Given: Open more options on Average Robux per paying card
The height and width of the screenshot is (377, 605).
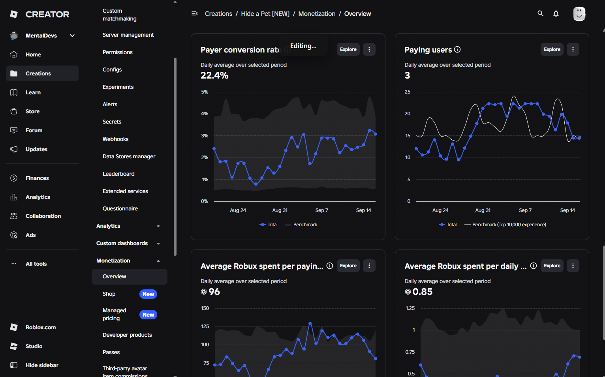Looking at the screenshot, I should point(369,266).
